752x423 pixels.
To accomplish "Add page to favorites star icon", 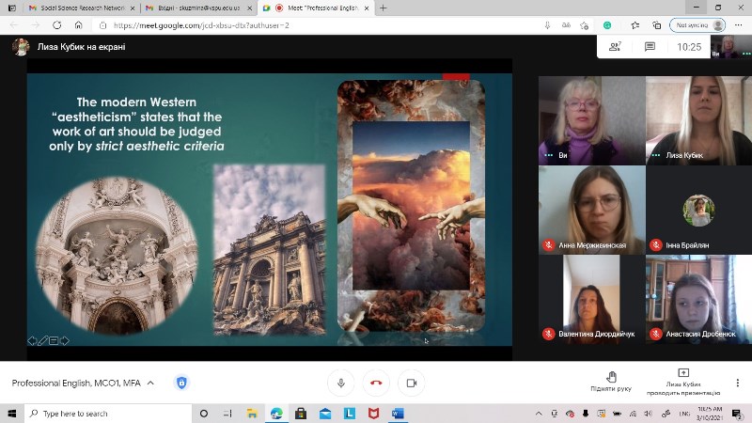I will tap(584, 25).
